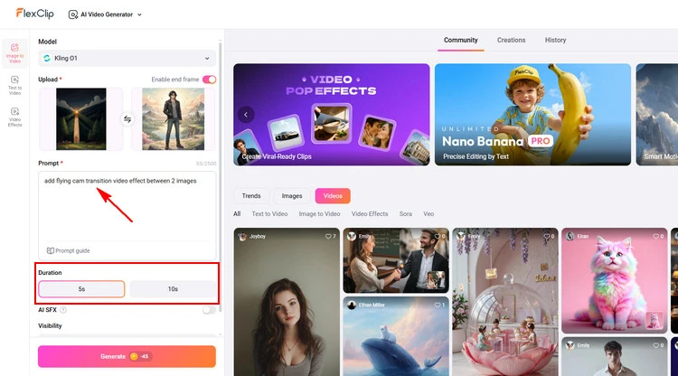
Task: Open the Video Effects sidebar tool
Action: (x=14, y=116)
